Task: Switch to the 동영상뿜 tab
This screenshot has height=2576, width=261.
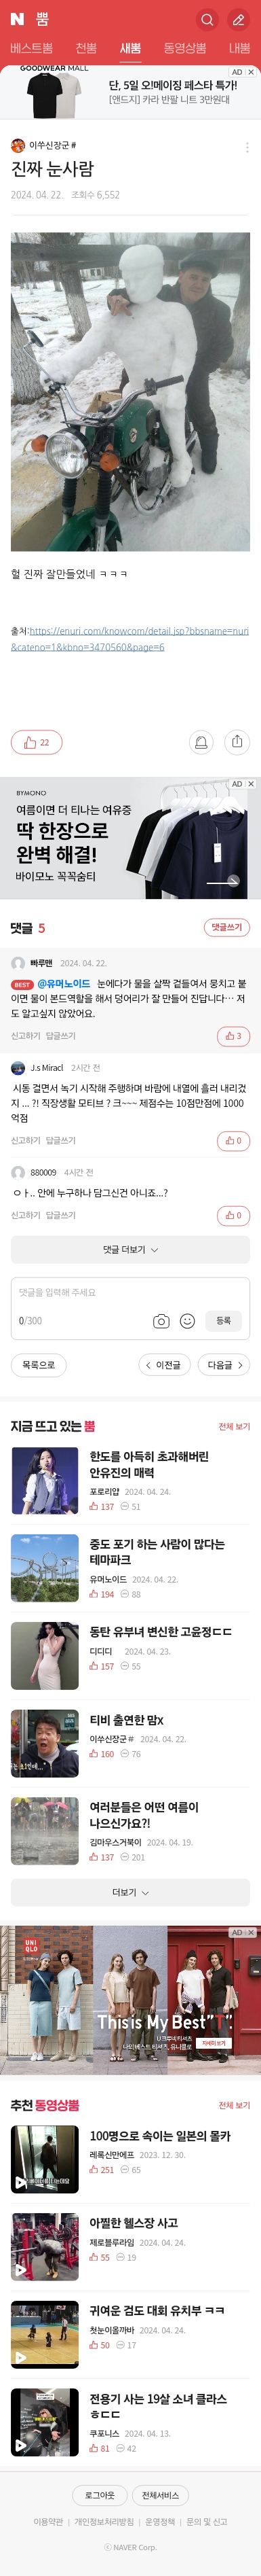Action: (185, 48)
